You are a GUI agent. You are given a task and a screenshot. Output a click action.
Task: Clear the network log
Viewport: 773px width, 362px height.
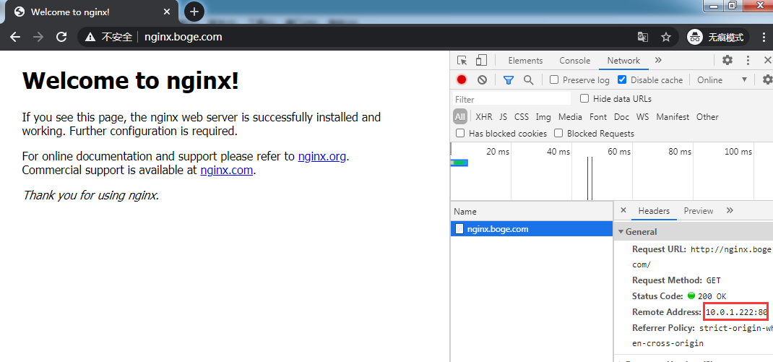click(x=482, y=79)
